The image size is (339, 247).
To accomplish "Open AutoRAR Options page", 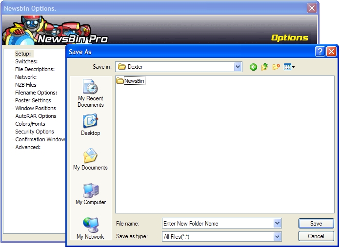I will [36, 116].
